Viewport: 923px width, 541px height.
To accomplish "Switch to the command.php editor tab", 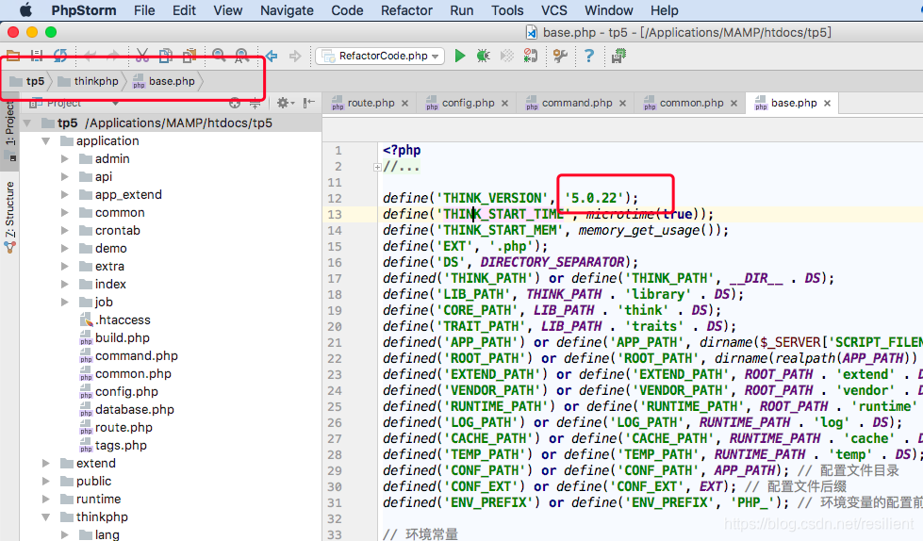I will coord(577,103).
